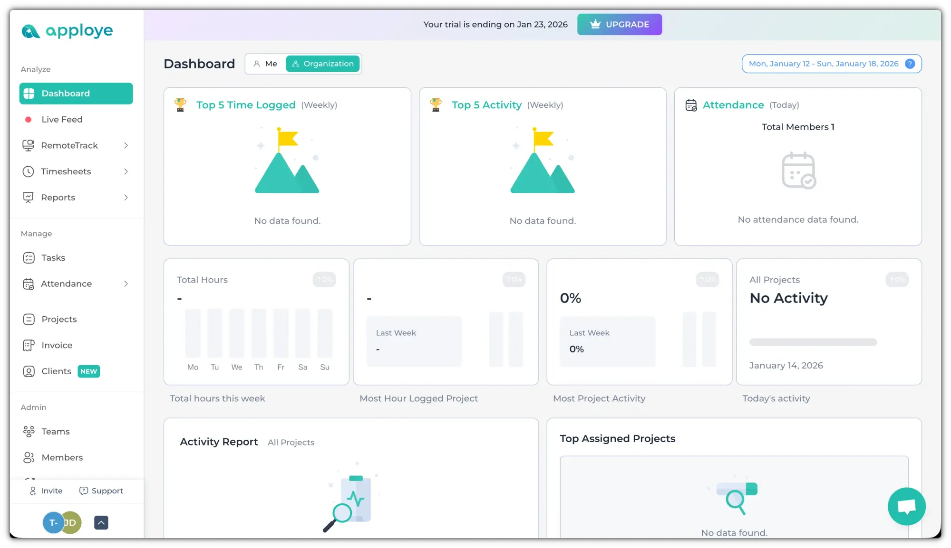Viewport: 951px width, 548px height.
Task: Open Live Feed with red indicator
Action: pyautogui.click(x=62, y=120)
